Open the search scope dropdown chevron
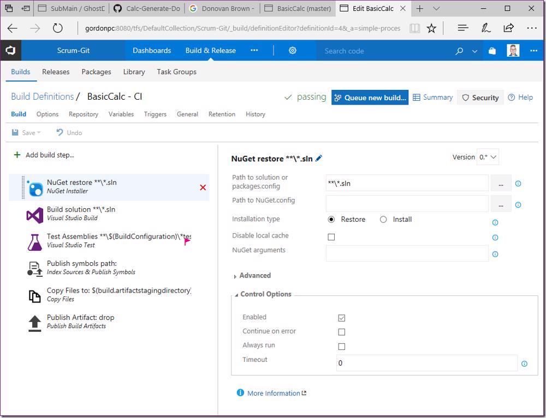 (x=474, y=51)
